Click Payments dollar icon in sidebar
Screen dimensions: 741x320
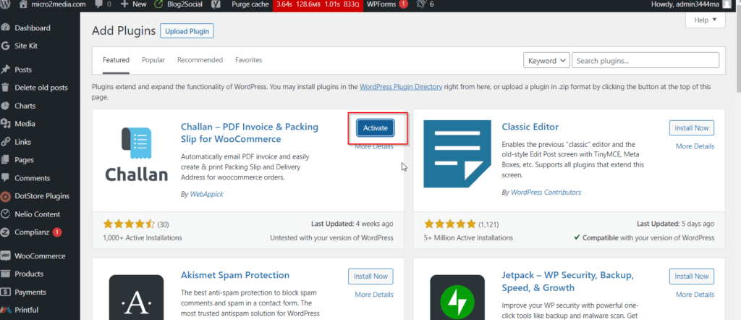[6, 292]
